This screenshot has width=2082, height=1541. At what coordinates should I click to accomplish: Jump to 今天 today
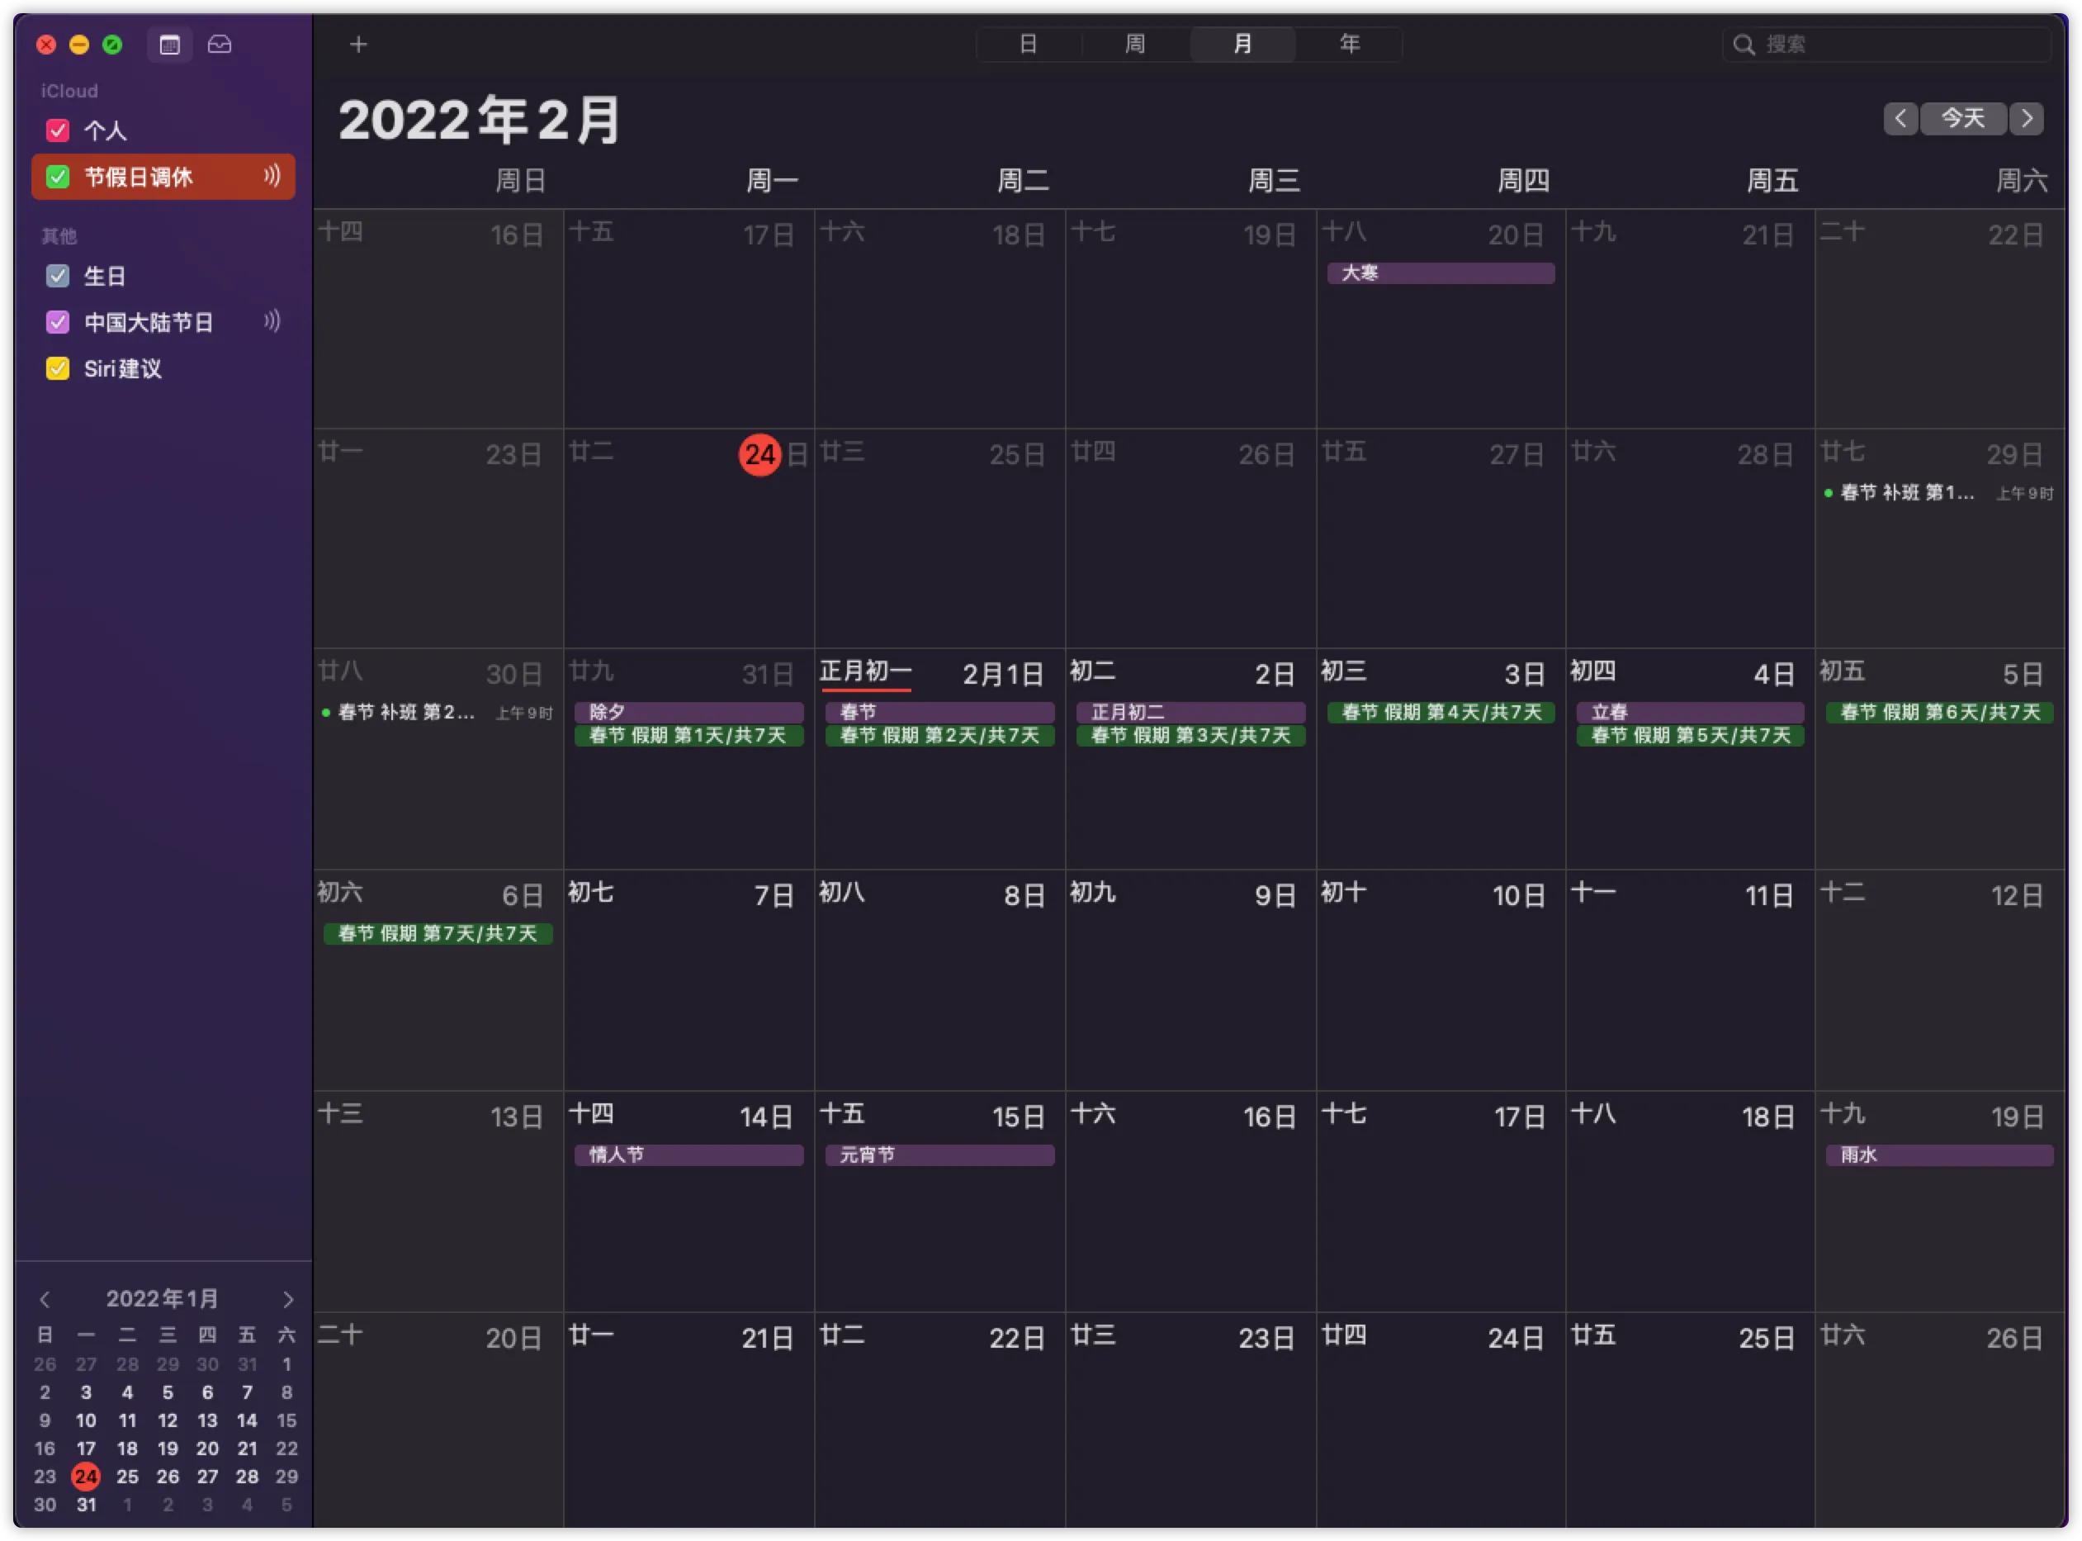pyautogui.click(x=1964, y=118)
